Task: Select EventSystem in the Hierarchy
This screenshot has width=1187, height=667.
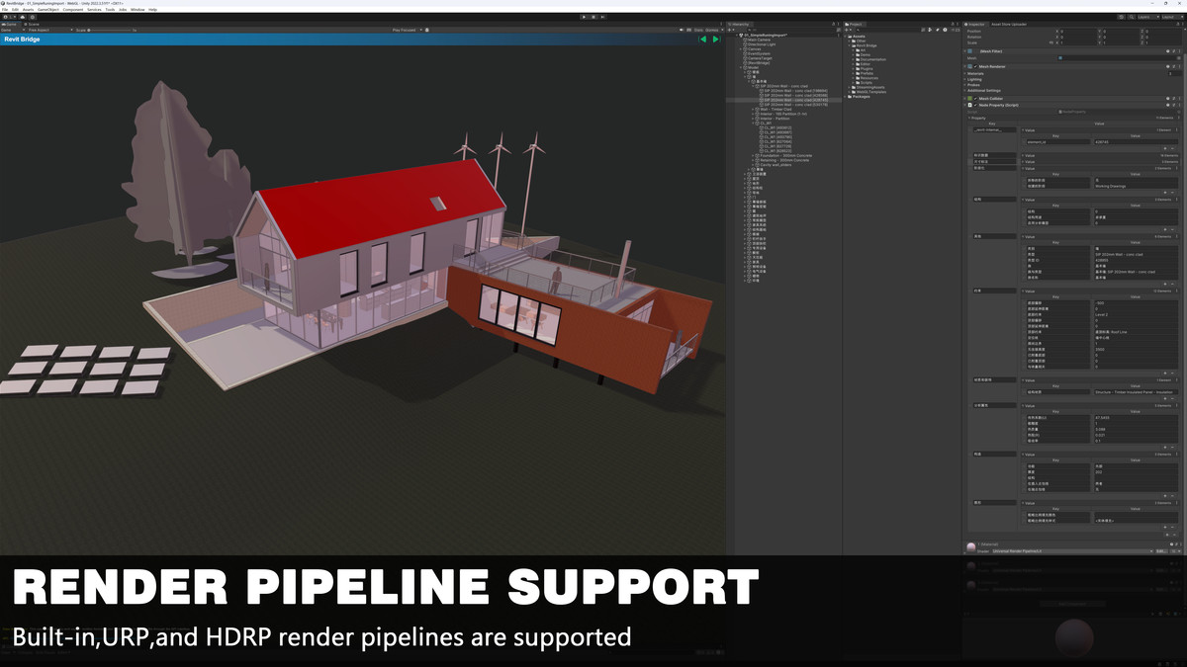Action: click(x=758, y=53)
